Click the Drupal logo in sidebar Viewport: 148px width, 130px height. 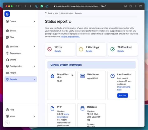(x=7, y=14)
